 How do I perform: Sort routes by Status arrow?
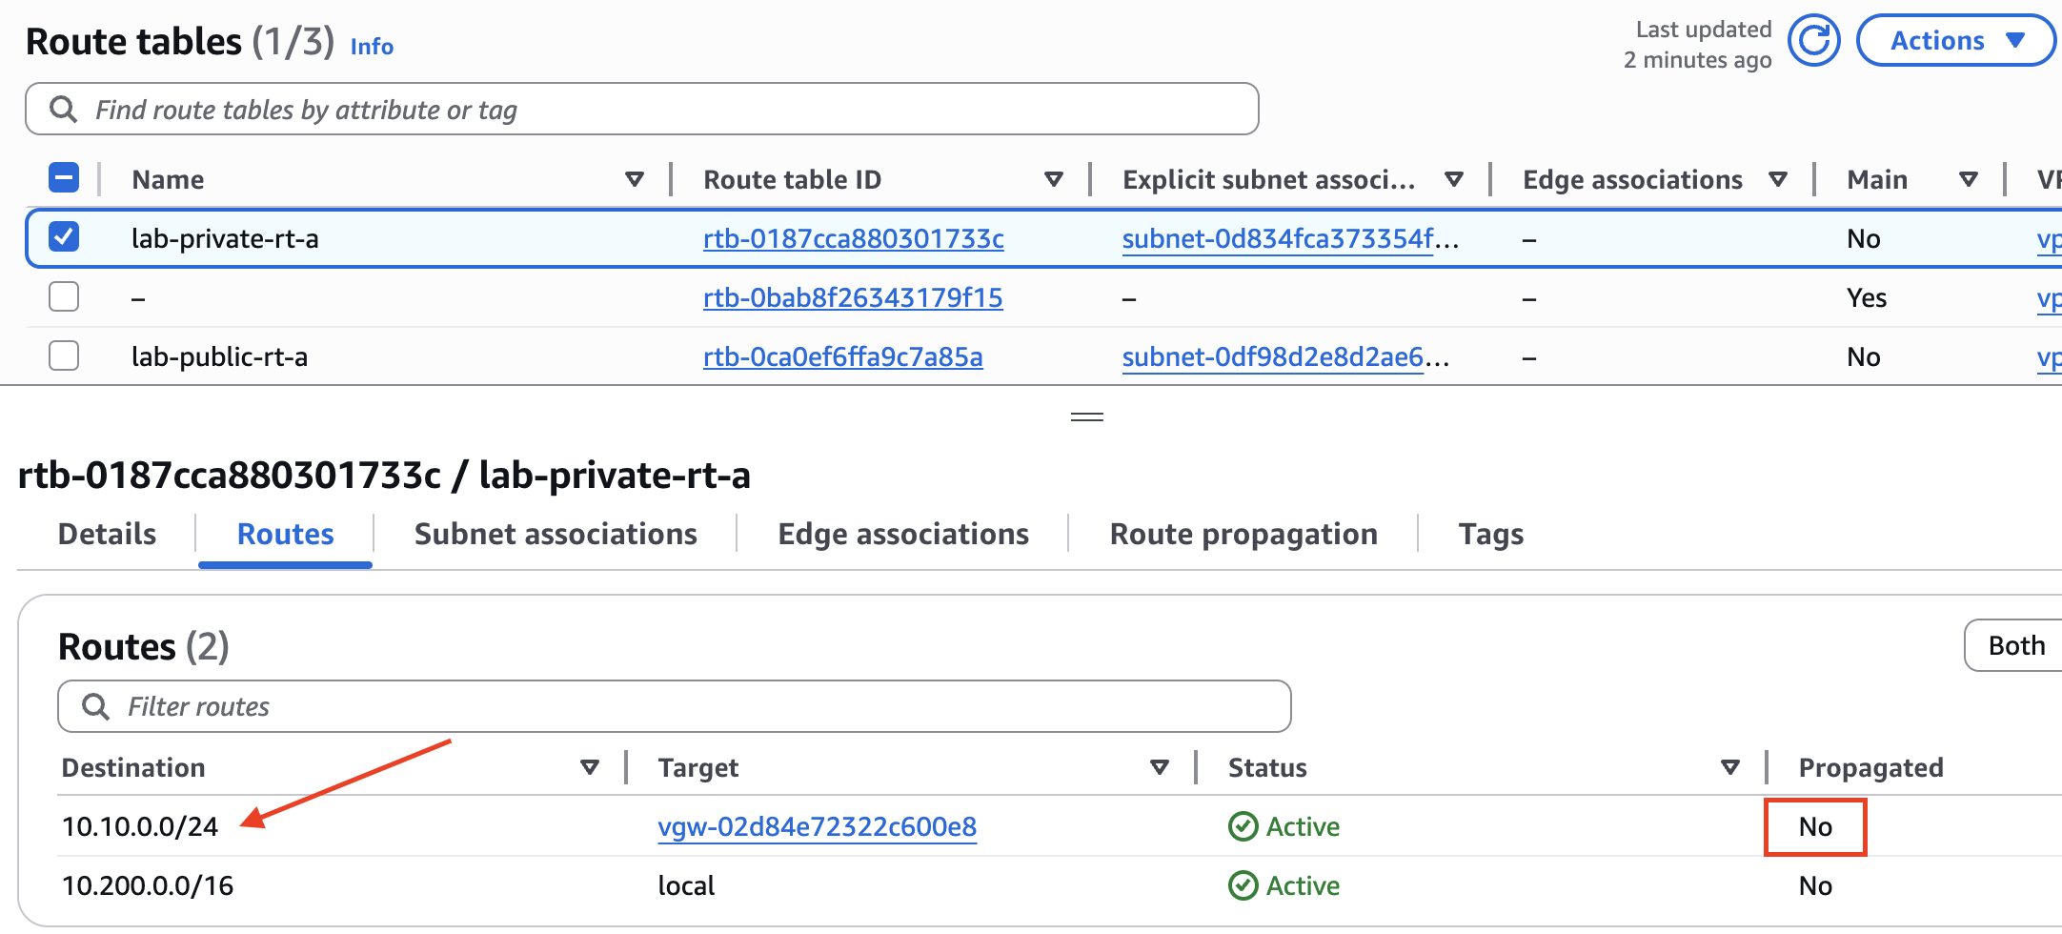(x=1730, y=767)
